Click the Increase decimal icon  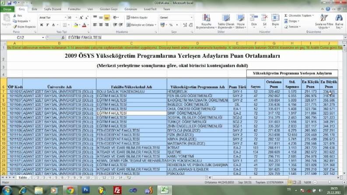[x=185, y=25]
